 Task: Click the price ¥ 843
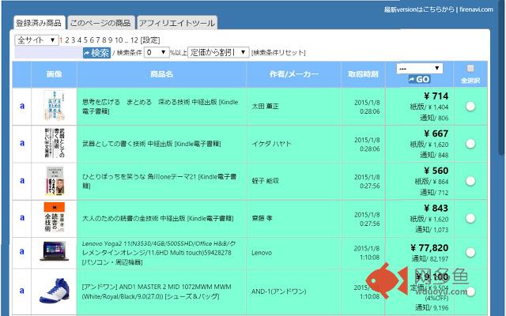[x=436, y=208]
